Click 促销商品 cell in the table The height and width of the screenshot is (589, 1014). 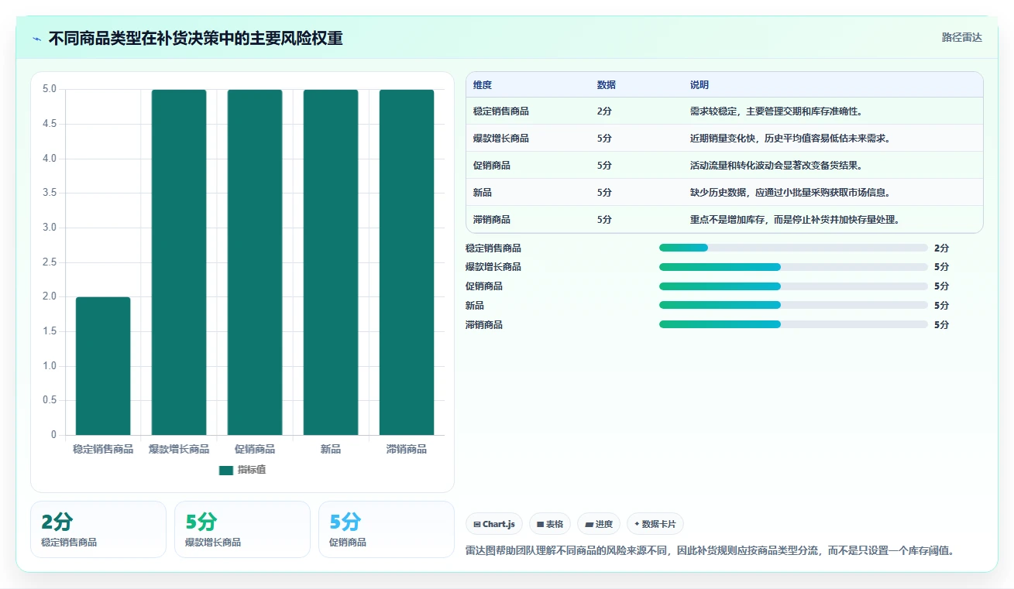click(492, 166)
